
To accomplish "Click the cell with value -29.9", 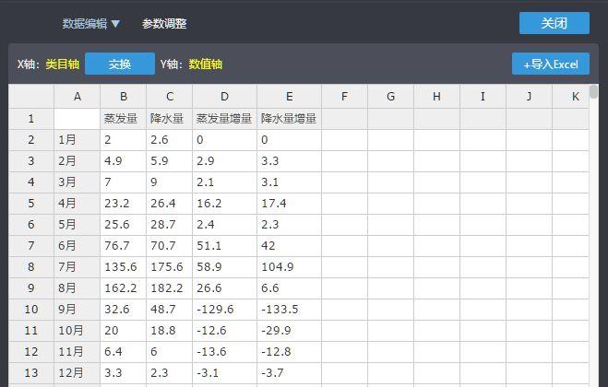I will (x=290, y=331).
